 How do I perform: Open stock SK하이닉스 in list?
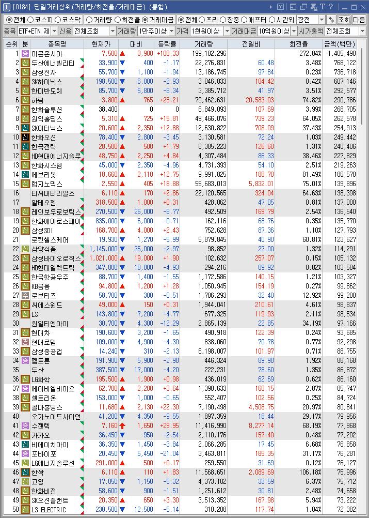click(x=47, y=82)
